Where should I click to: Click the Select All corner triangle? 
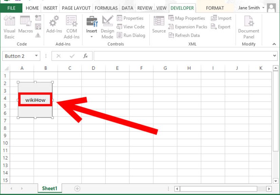[x=6, y=68]
